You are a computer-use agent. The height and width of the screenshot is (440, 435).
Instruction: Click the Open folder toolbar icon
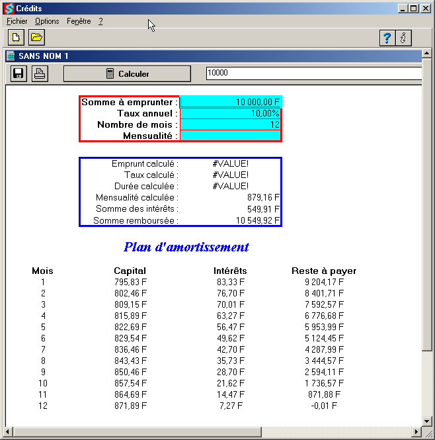(36, 37)
